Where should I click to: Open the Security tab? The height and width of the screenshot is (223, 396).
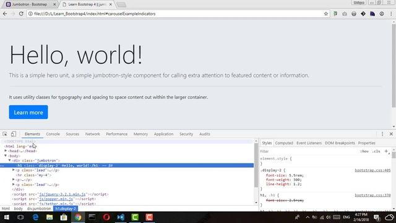click(x=186, y=134)
